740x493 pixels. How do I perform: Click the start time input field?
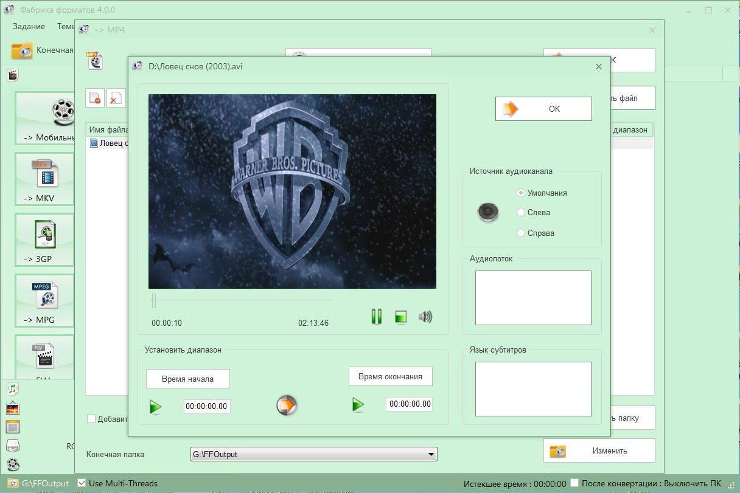[207, 406]
